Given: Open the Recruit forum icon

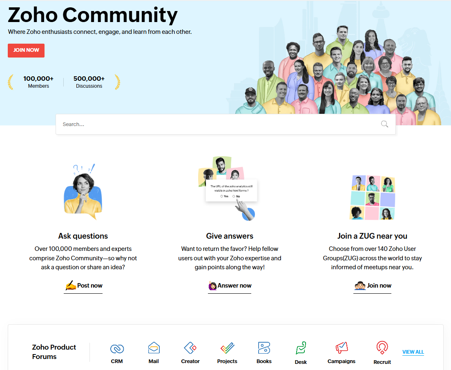Looking at the screenshot, I should coord(382,348).
